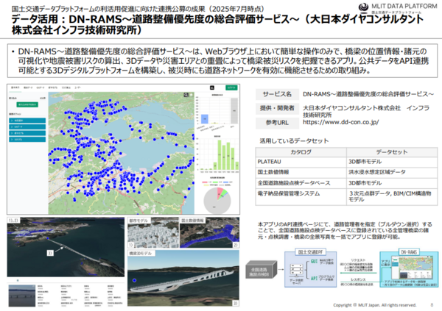Click the サービス名 label cell

point(277,94)
